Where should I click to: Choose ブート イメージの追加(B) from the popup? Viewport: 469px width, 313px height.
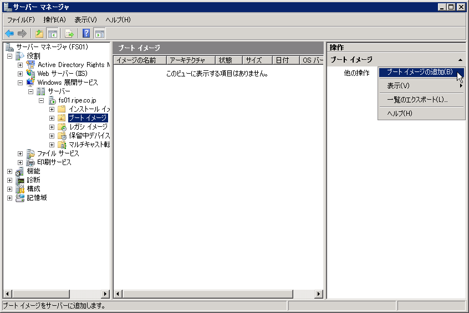click(421, 72)
